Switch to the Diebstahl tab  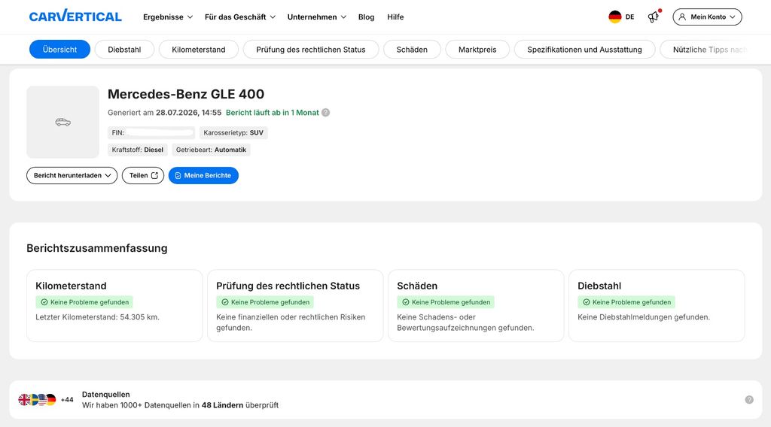(x=124, y=49)
